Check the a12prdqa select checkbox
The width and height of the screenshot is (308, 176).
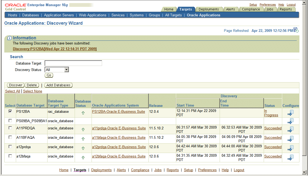[10, 147]
